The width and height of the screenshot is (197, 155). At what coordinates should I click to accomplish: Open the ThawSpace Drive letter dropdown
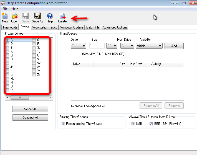[79, 46]
